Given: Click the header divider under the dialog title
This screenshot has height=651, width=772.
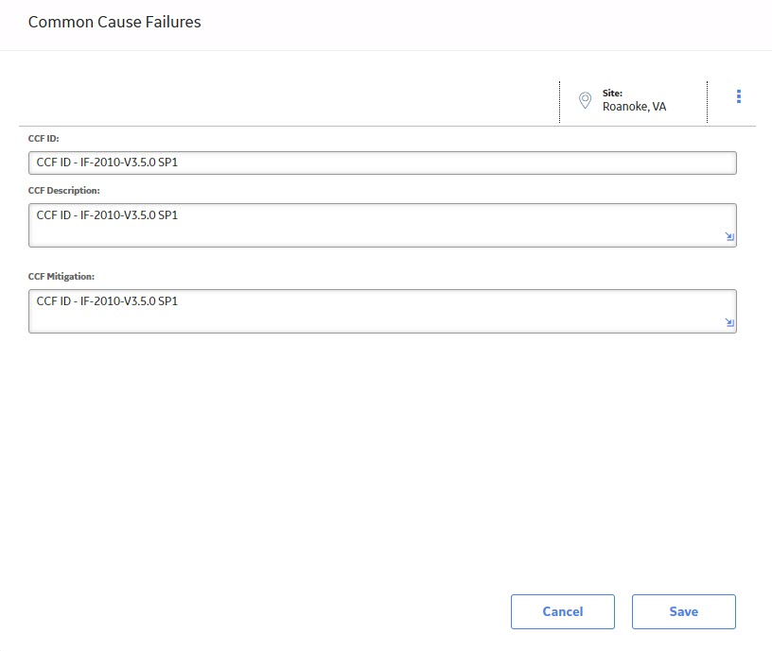Looking at the screenshot, I should coord(386,50).
